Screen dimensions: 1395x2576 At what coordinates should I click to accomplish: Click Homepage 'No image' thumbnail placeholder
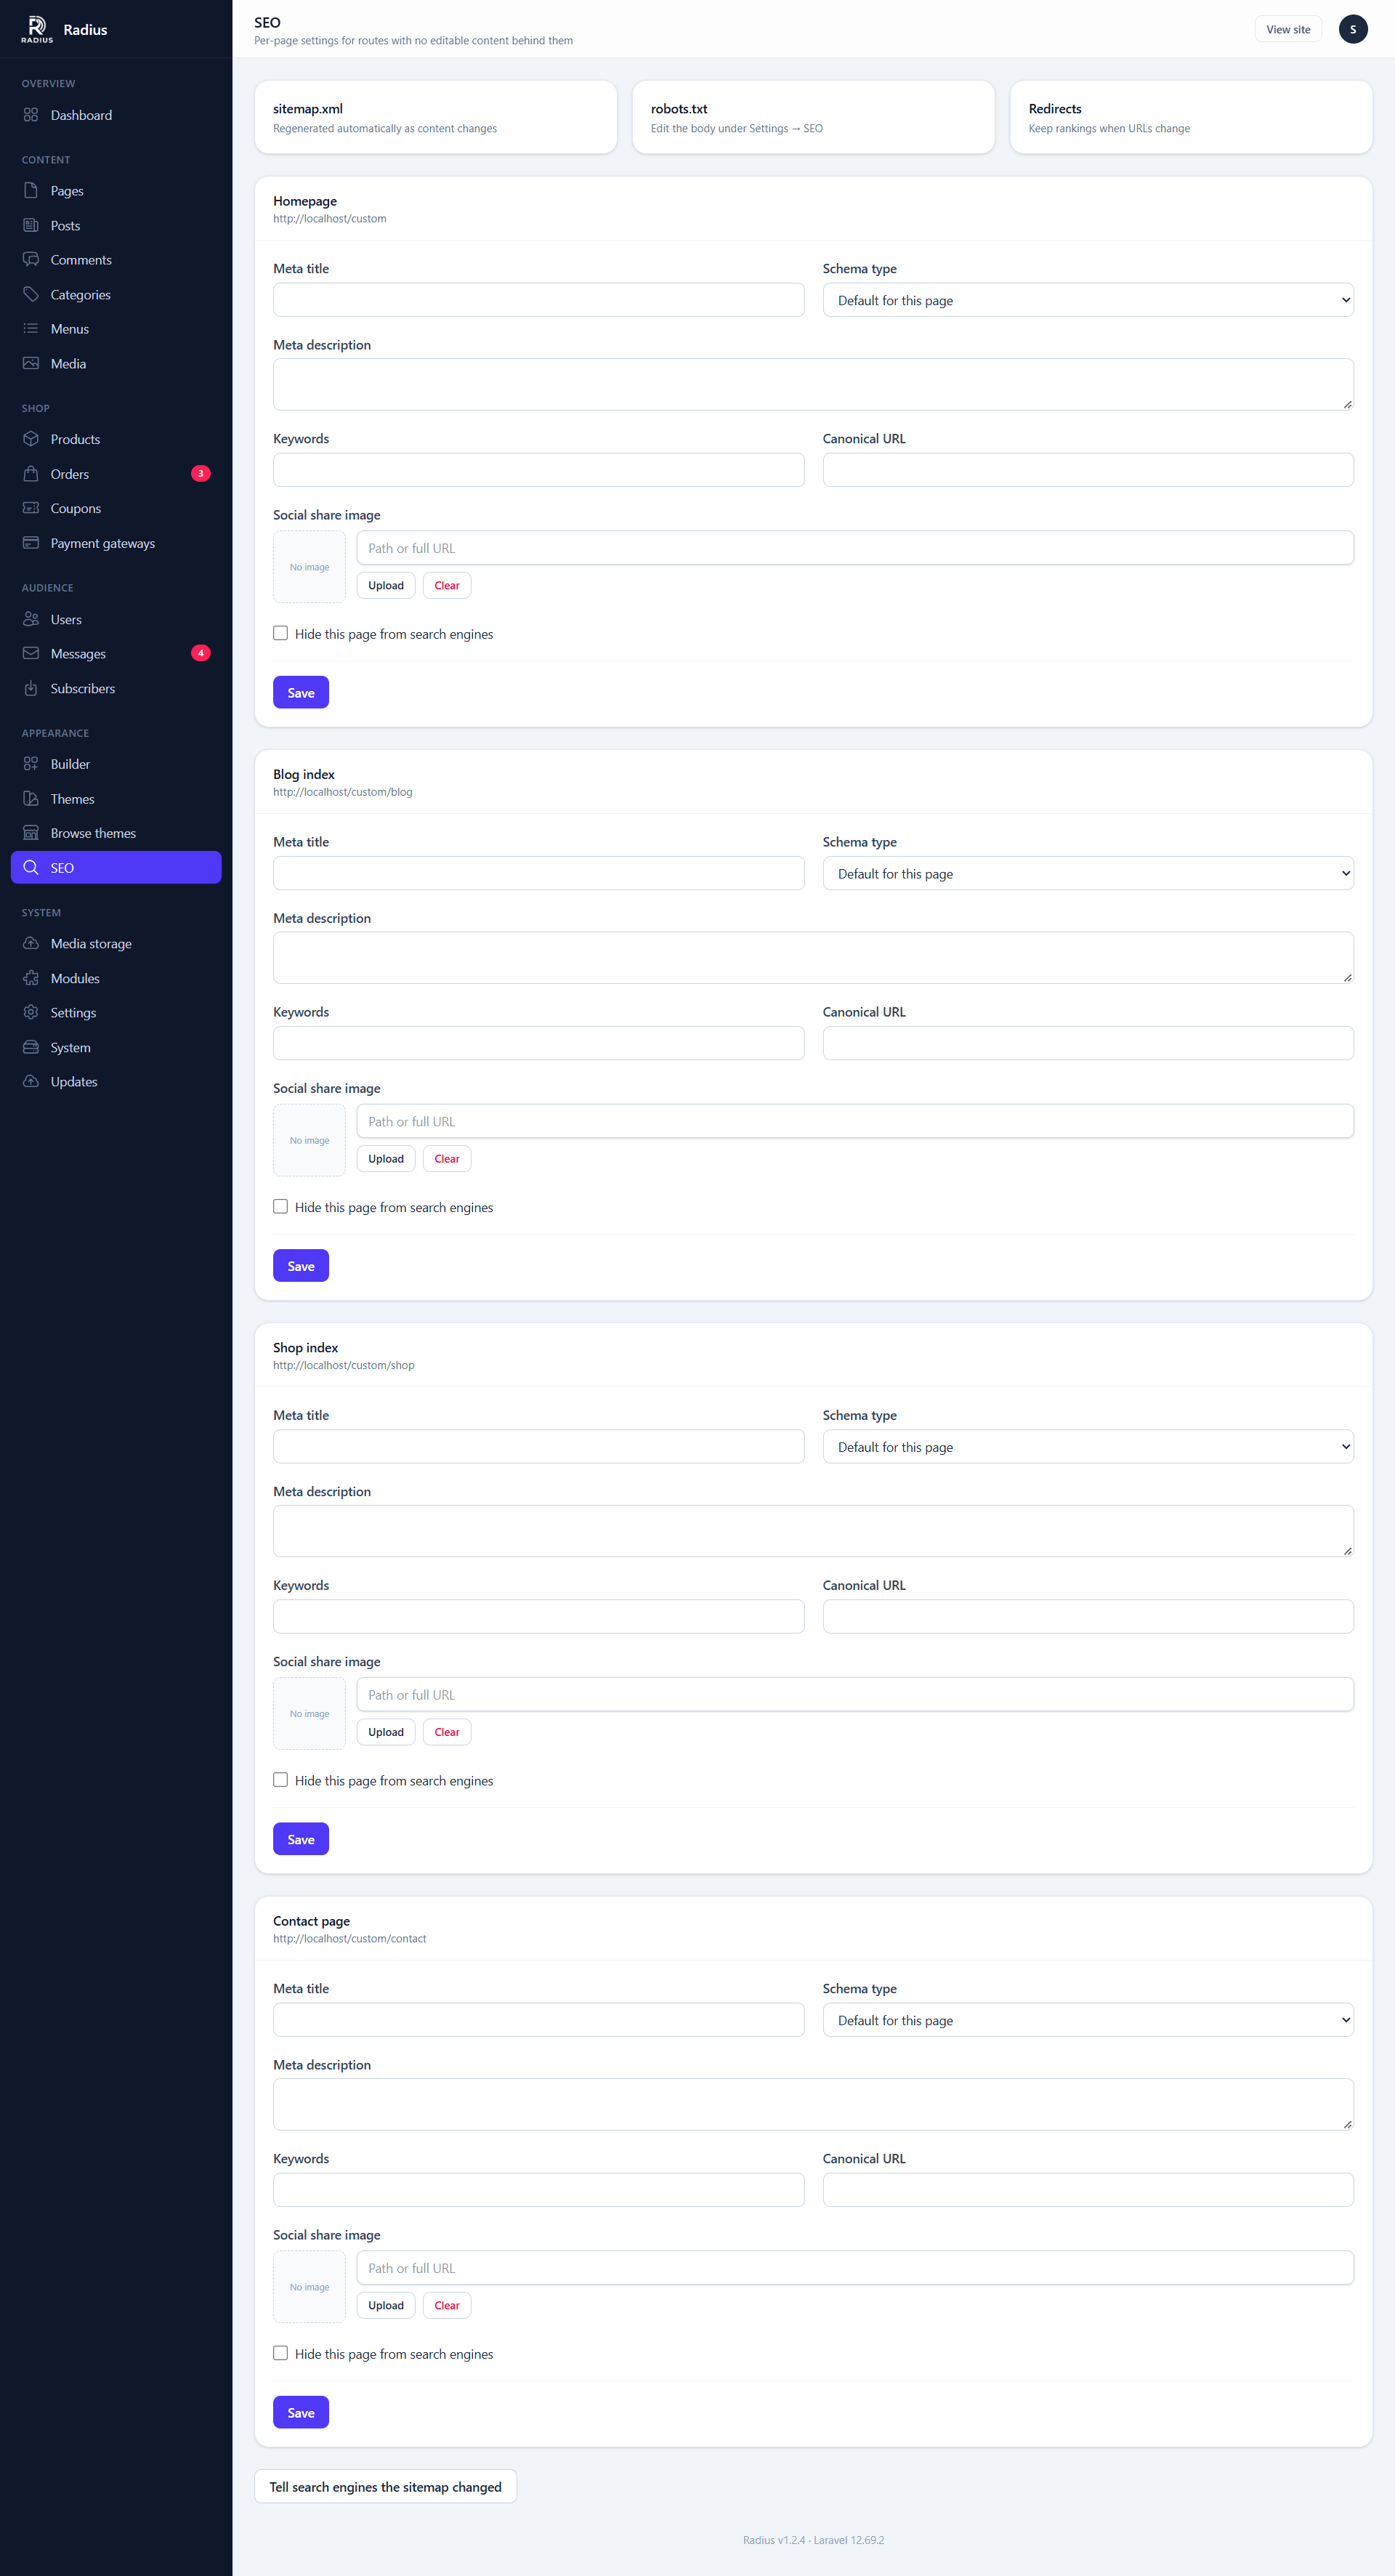point(309,567)
